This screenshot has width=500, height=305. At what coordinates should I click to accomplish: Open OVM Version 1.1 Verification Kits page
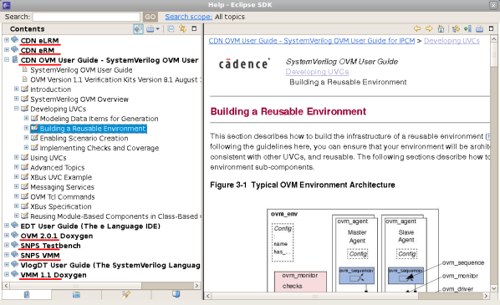point(115,79)
